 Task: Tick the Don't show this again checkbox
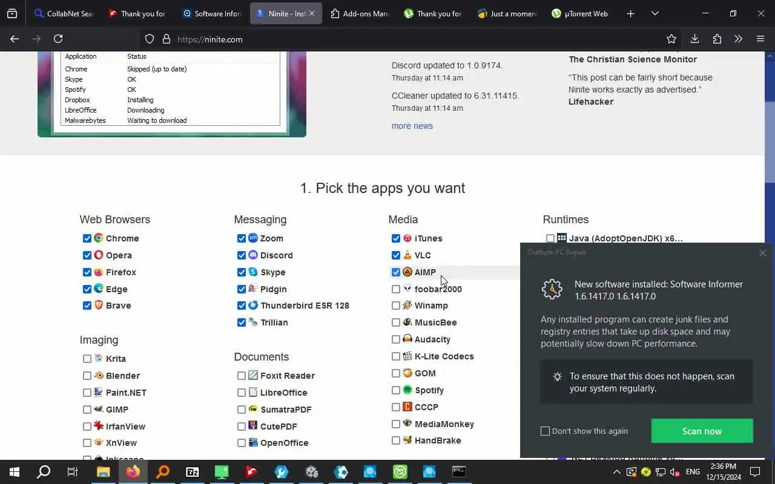545,431
